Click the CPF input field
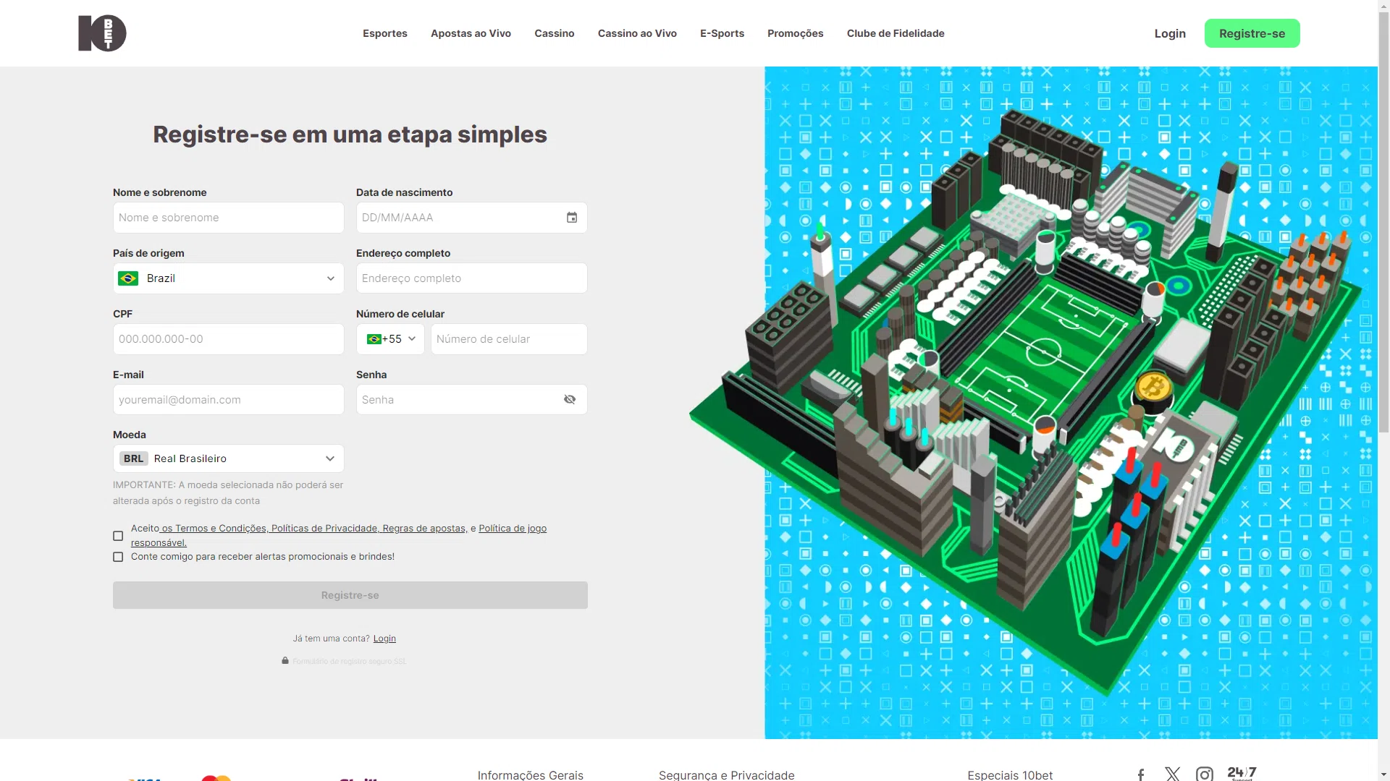 click(229, 339)
